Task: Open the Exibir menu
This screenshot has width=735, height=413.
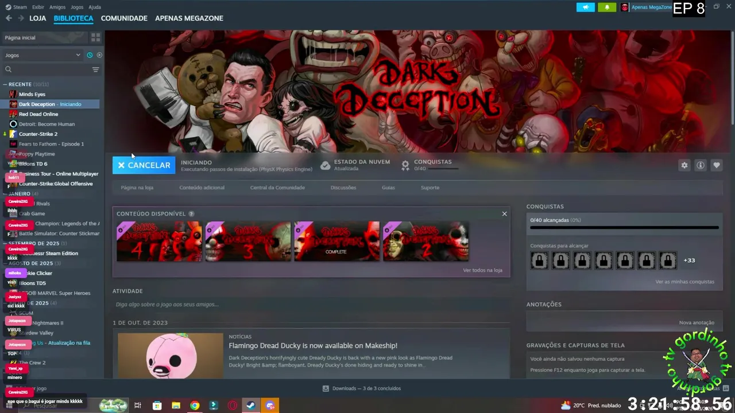Action: pyautogui.click(x=38, y=7)
